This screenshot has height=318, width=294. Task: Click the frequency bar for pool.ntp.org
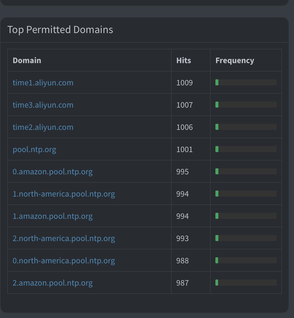point(246,149)
